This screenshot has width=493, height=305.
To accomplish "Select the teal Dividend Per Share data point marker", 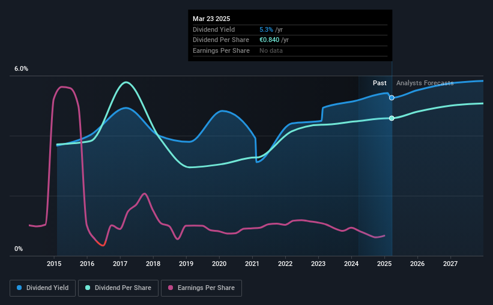I will [x=392, y=118].
